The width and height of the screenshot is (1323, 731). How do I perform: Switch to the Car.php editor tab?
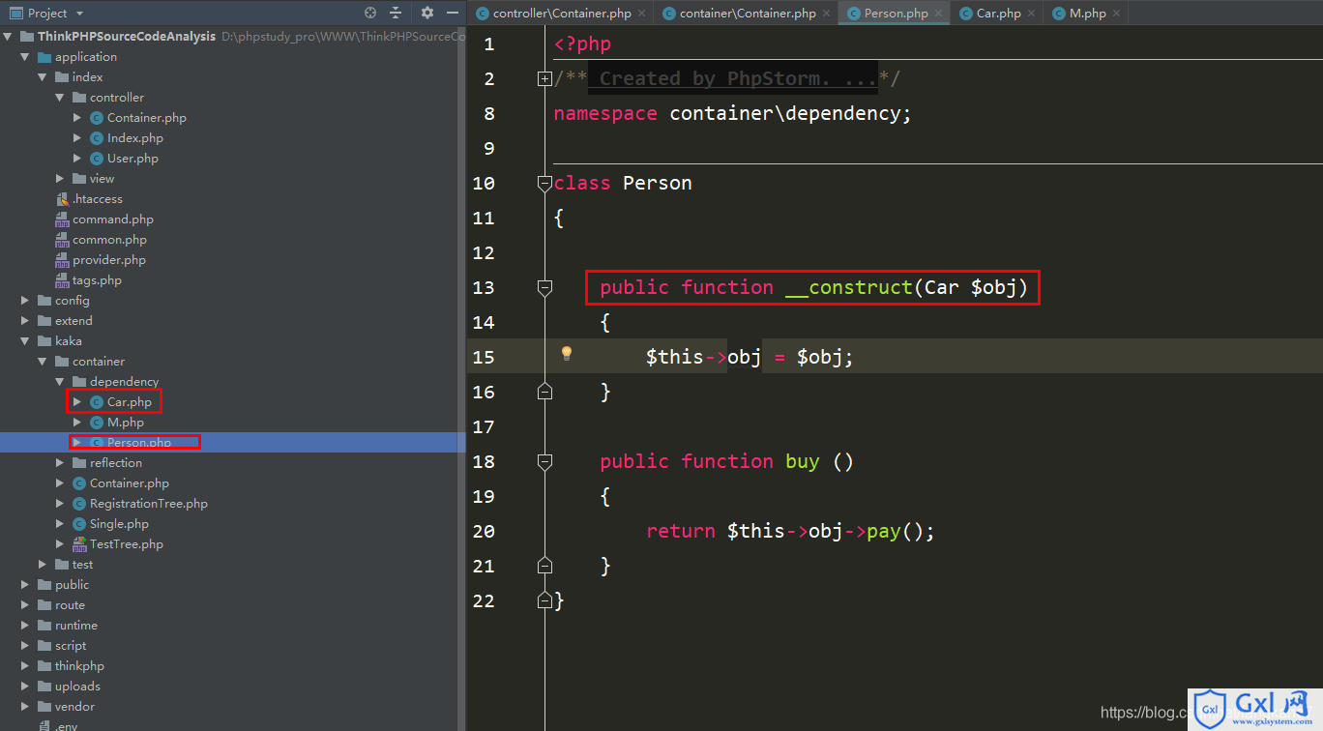click(x=998, y=14)
